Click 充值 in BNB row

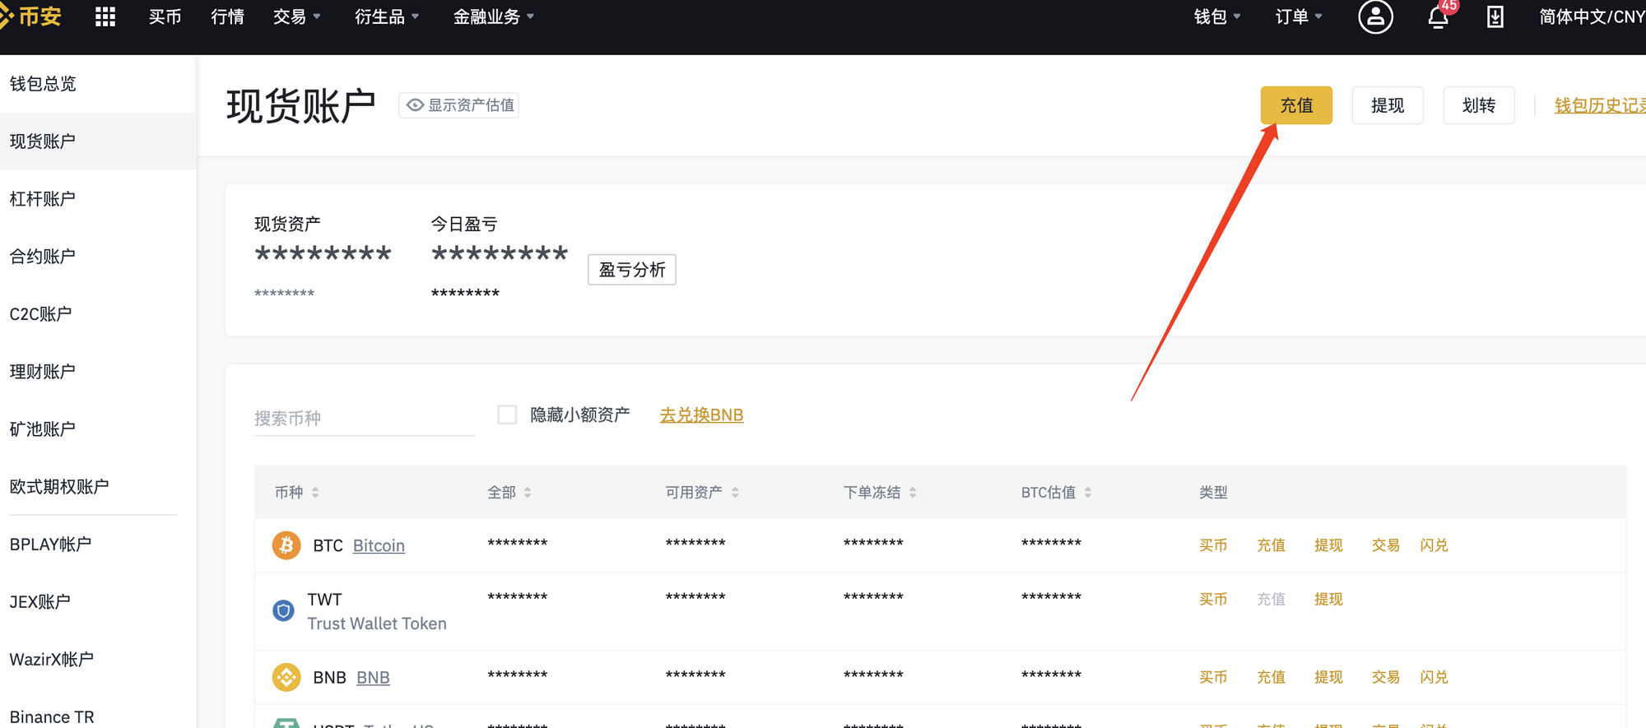(x=1271, y=677)
